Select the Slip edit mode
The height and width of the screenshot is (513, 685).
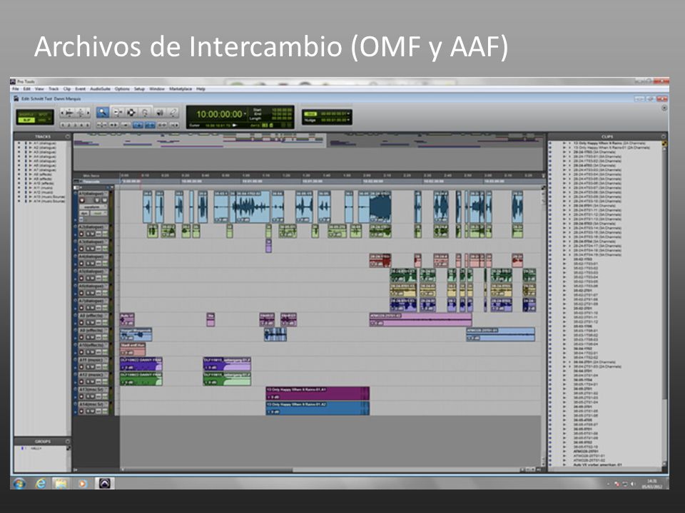pos(26,120)
